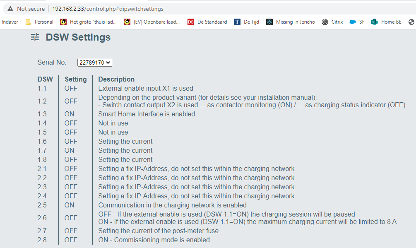Image resolution: width=416 pixels, height=248 pixels.
Task: Launch the Citrix bookmark
Action: point(332,22)
